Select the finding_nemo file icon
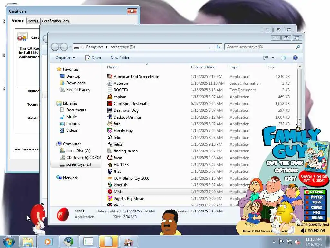 (x=110, y=151)
